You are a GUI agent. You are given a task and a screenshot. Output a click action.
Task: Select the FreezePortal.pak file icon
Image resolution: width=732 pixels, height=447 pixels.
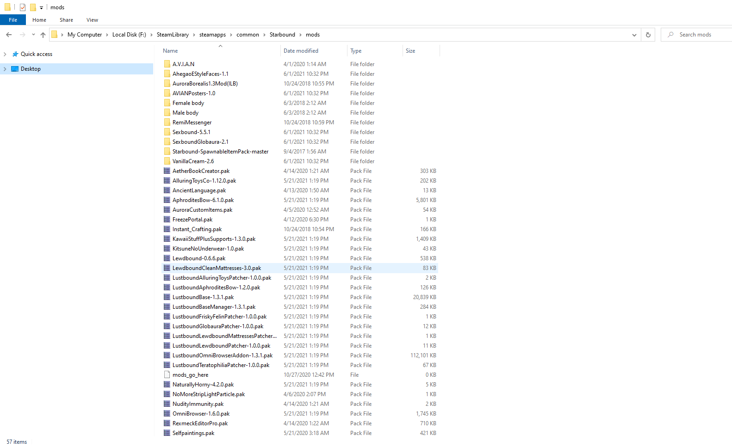point(167,219)
